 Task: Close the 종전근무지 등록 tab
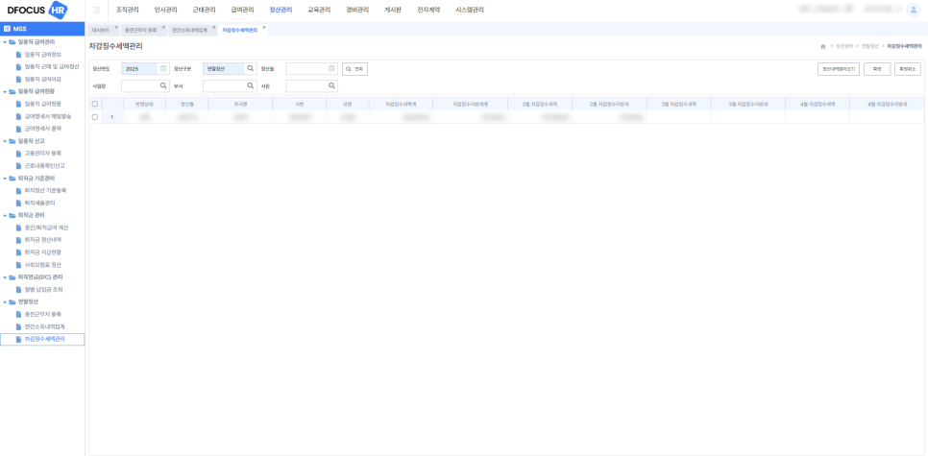(x=163, y=27)
